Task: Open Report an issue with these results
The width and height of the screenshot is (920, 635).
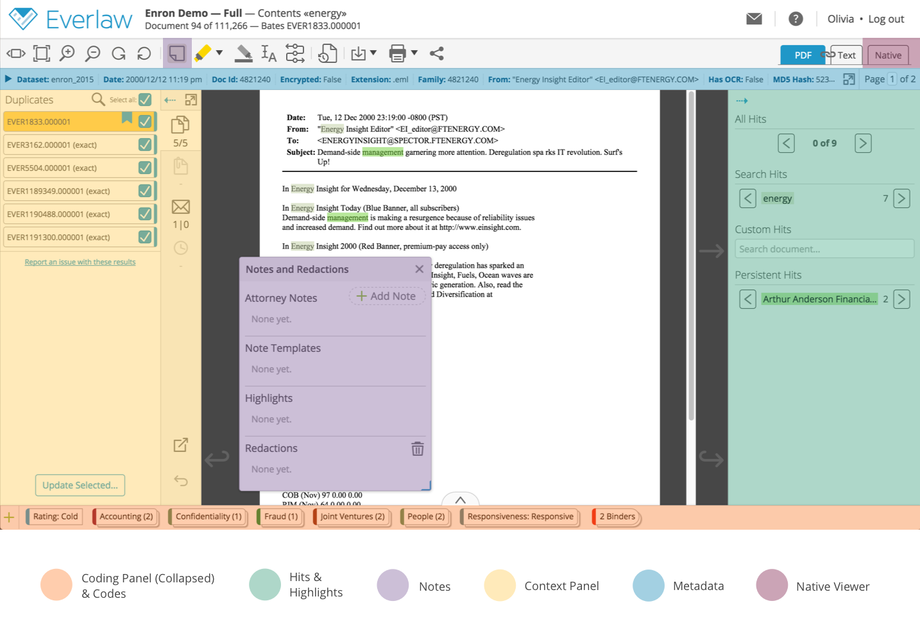Action: tap(80, 262)
